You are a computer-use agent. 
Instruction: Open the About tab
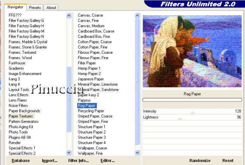(51, 8)
